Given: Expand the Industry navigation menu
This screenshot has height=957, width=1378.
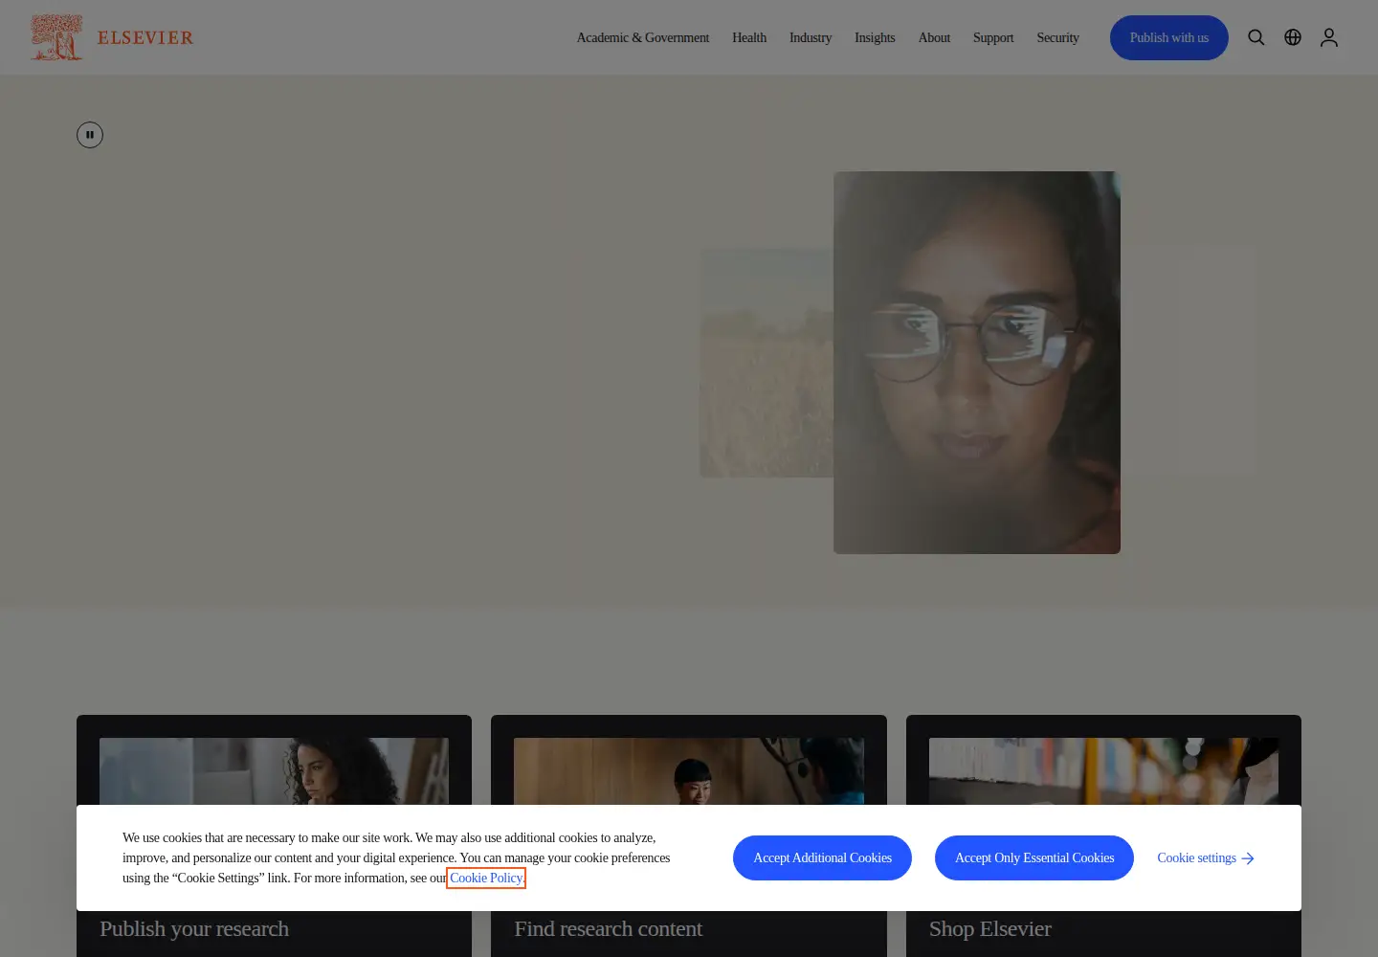Looking at the screenshot, I should [811, 37].
